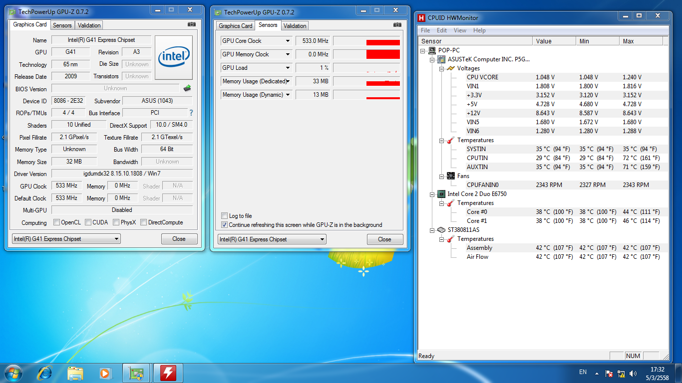Viewport: 682px width, 383px height.
Task: Show hidden system tray icons
Action: pyautogui.click(x=597, y=373)
